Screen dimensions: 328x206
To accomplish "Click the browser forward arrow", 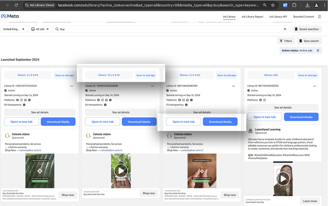I will [7, 5].
